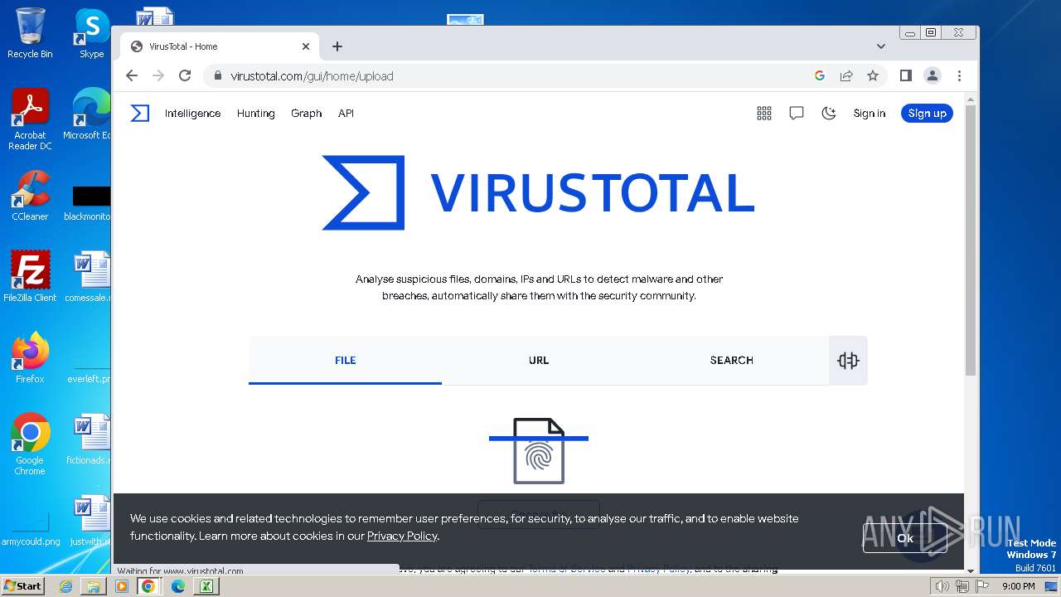Switch to the SEARCH tab
Screen dimensions: 1061x597
pyautogui.click(x=731, y=360)
